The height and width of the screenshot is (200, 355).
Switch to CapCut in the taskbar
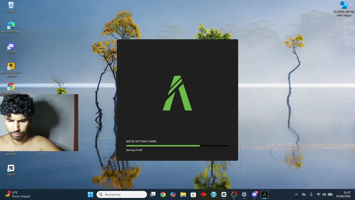point(224,194)
